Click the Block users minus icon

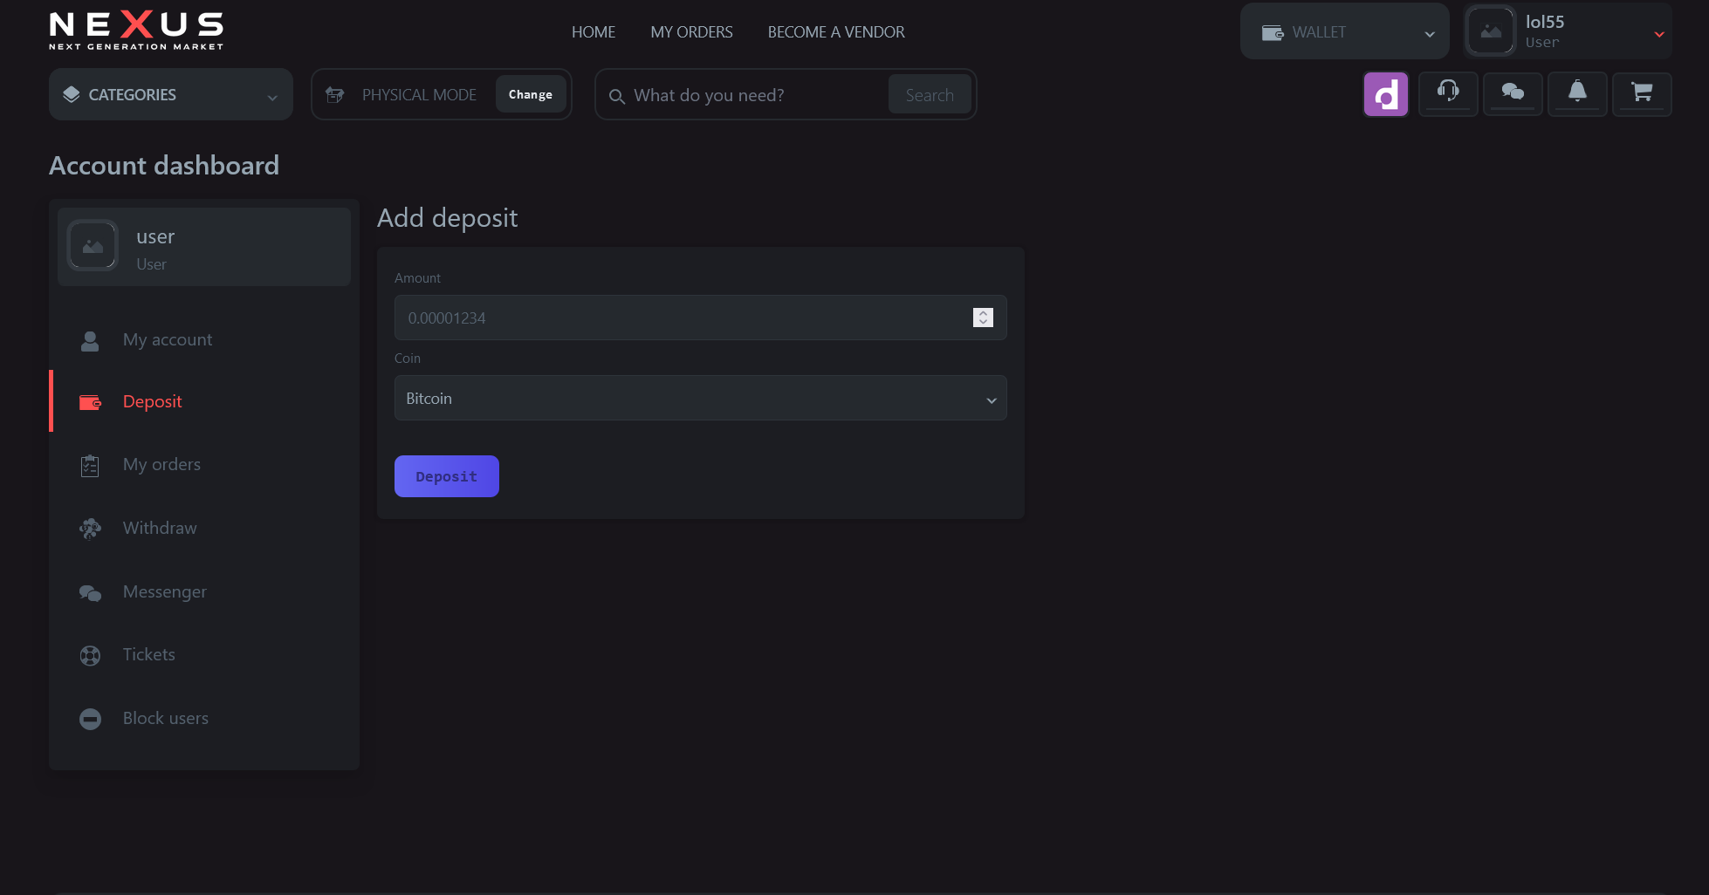tap(90, 719)
